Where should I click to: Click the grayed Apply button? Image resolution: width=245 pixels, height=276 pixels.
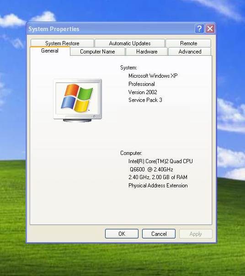[x=196, y=234]
